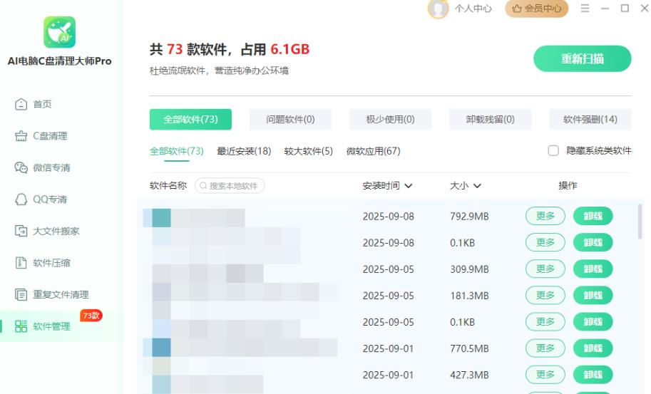Select the 微信专清 WeChat icon
Image resolution: width=651 pixels, height=394 pixels.
pyautogui.click(x=21, y=167)
